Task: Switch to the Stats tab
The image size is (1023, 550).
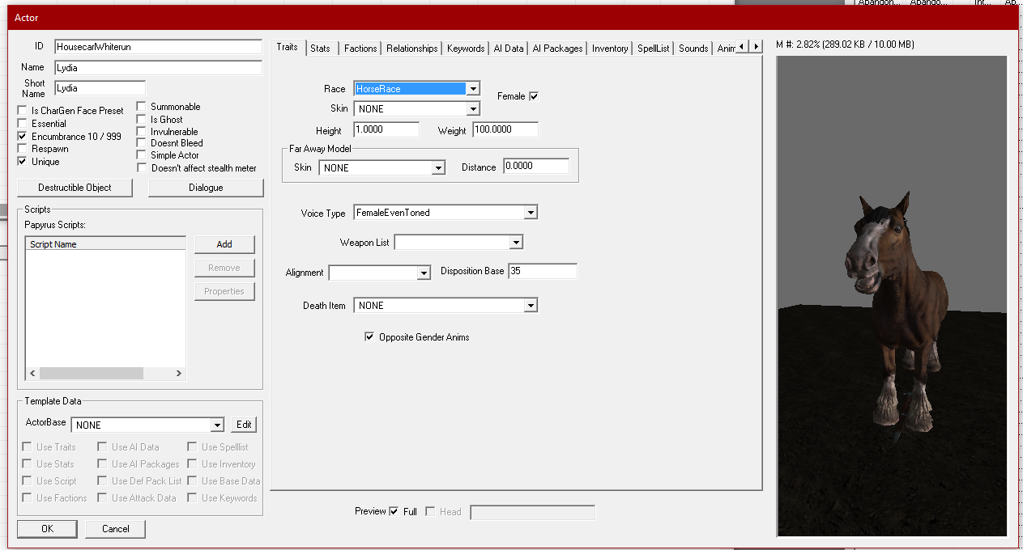Action: pos(321,49)
